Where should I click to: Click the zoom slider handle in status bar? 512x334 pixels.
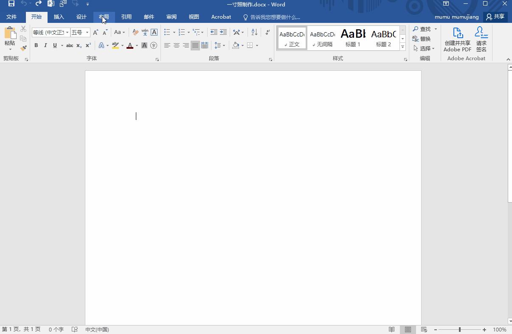tap(459, 329)
